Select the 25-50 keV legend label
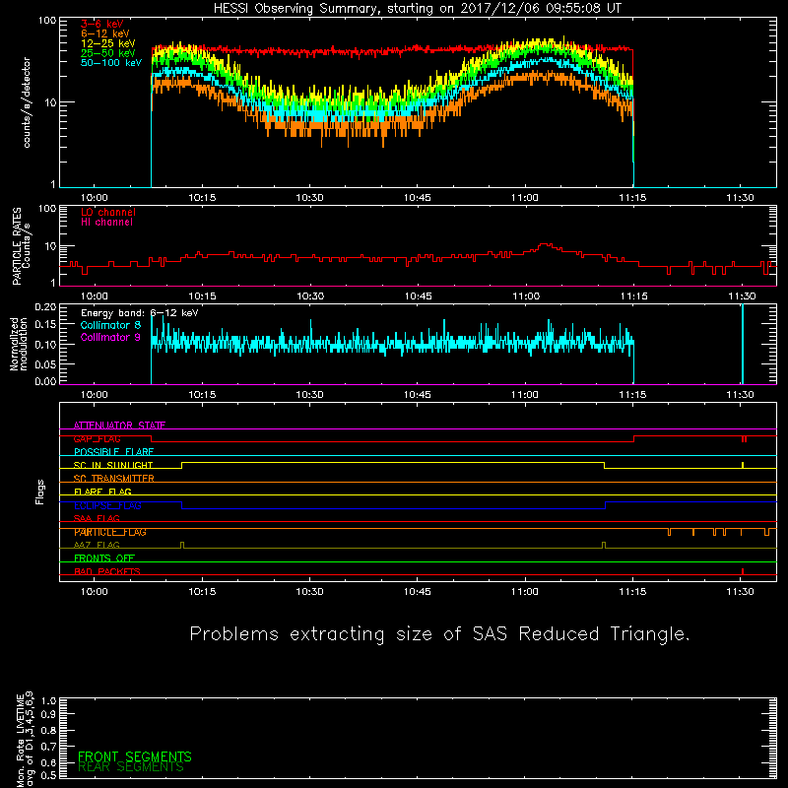 (108, 53)
